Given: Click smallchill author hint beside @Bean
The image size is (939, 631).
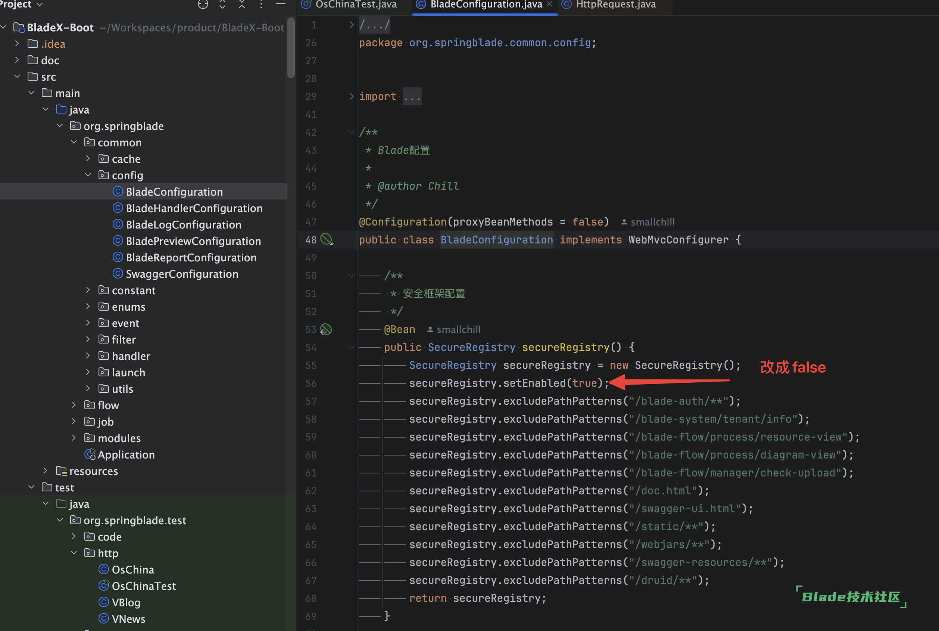Looking at the screenshot, I should 454,330.
